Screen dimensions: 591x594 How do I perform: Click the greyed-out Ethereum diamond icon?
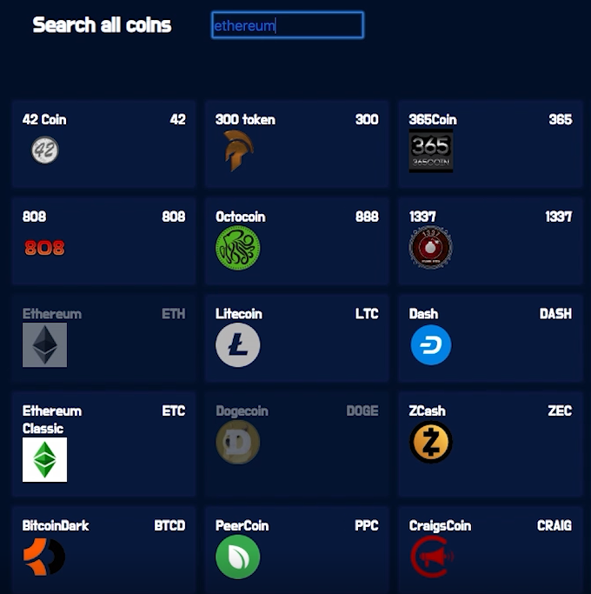tap(44, 345)
